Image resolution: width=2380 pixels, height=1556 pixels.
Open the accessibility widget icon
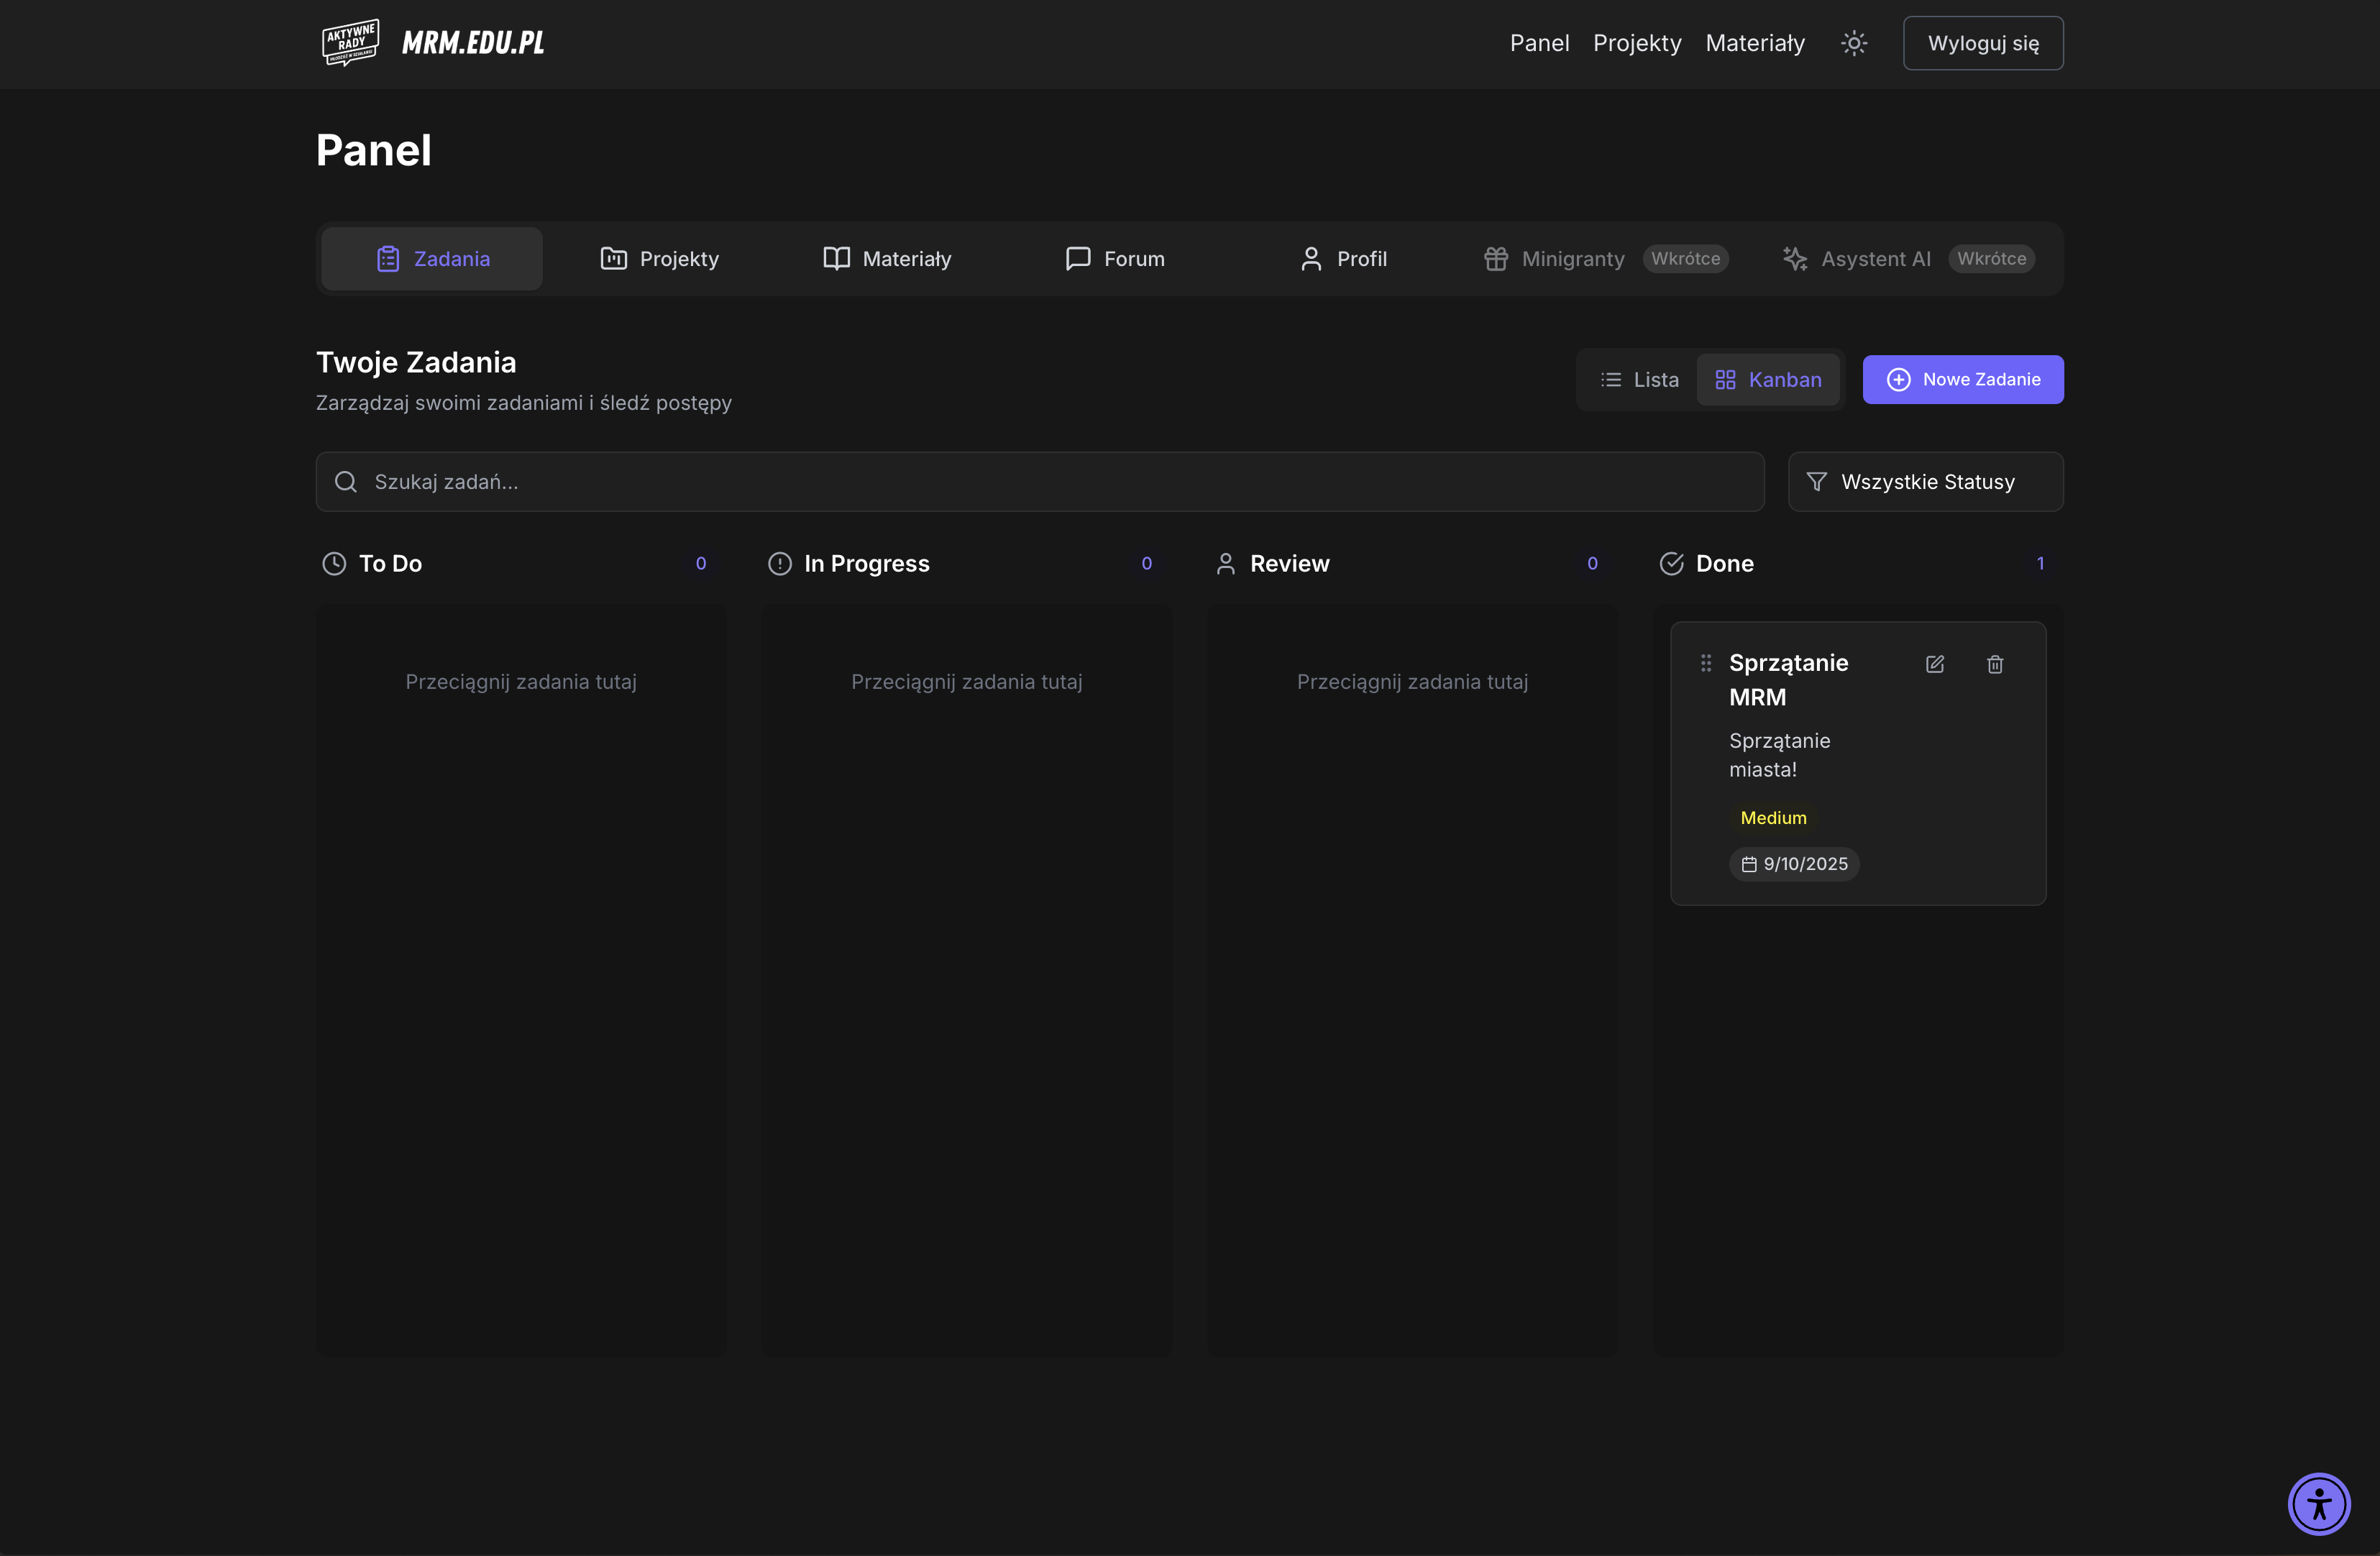(x=2318, y=1503)
